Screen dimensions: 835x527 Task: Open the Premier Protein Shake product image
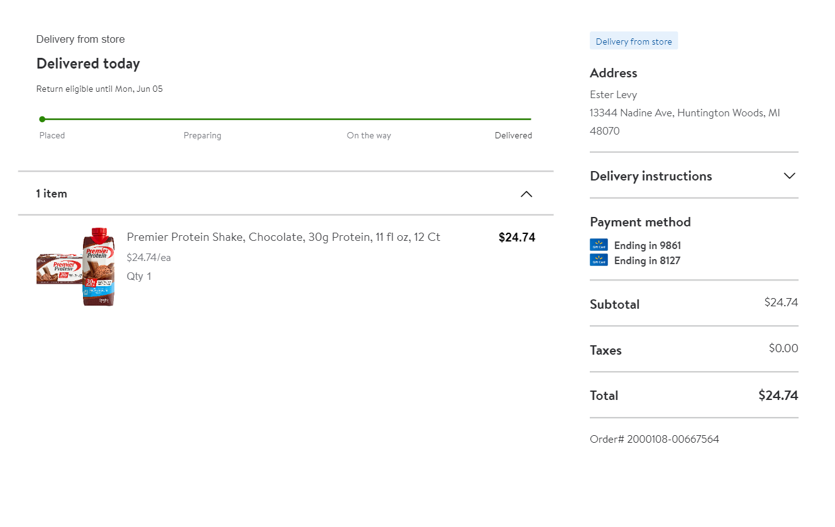76,267
